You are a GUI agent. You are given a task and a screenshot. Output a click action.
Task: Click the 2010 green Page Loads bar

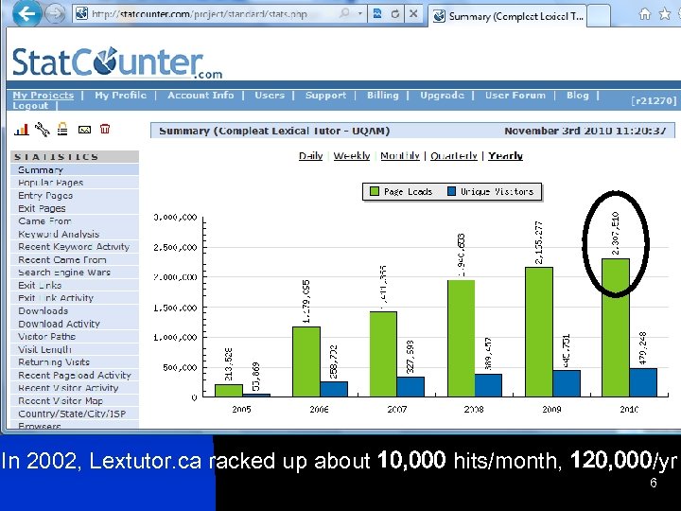(616, 327)
